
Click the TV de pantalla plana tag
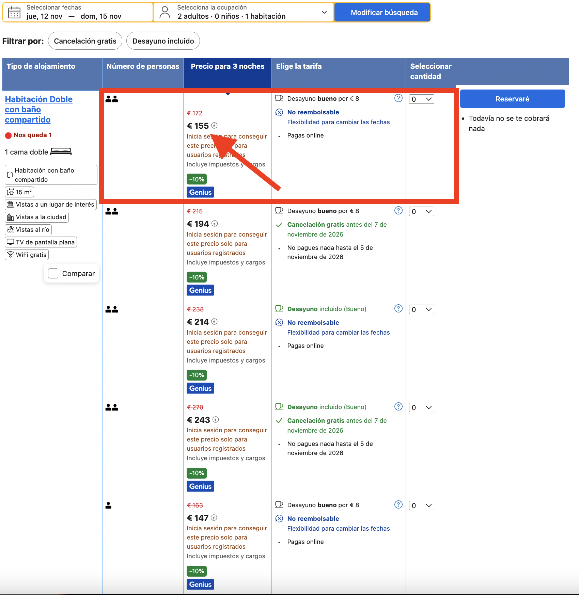pos(41,242)
